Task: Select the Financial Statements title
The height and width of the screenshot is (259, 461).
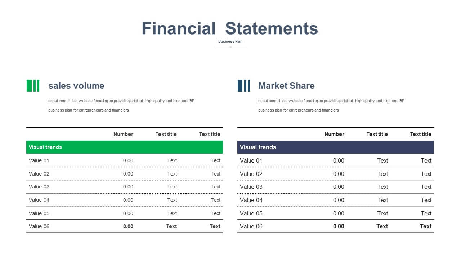Action: (230, 28)
